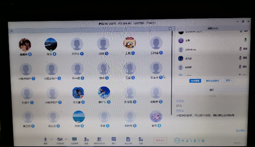This screenshot has width=255, height=147.
Task: Open the settings grid icon in toolbar
Action: click(x=141, y=139)
